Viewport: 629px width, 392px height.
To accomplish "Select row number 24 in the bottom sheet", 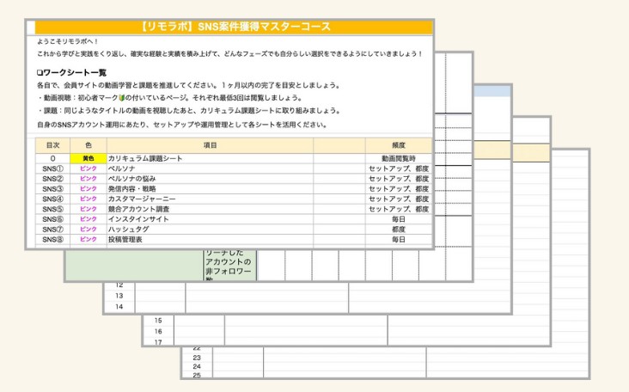I will [197, 365].
